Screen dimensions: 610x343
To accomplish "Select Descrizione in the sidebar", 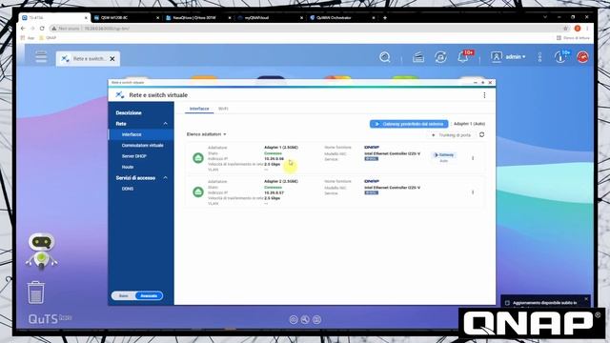I will click(x=129, y=112).
